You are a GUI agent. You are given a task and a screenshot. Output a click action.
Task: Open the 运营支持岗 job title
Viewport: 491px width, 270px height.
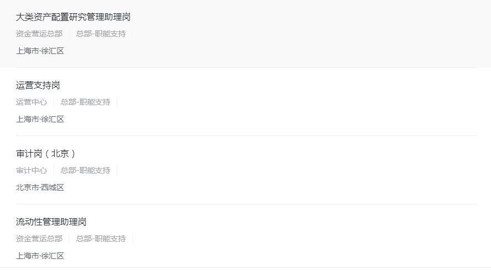tap(38, 85)
